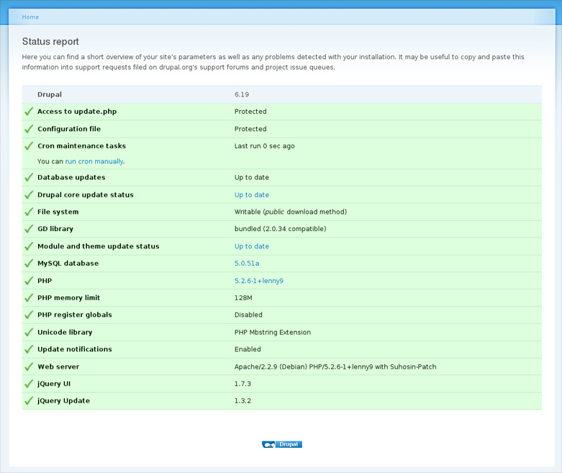Open Drupal core update status 'Up to date' link

(x=251, y=195)
